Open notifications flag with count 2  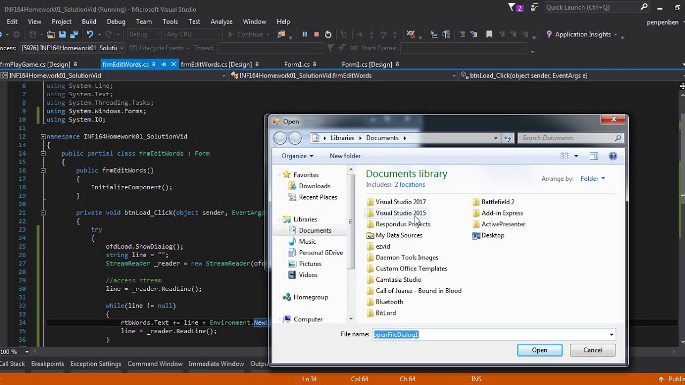(x=515, y=7)
